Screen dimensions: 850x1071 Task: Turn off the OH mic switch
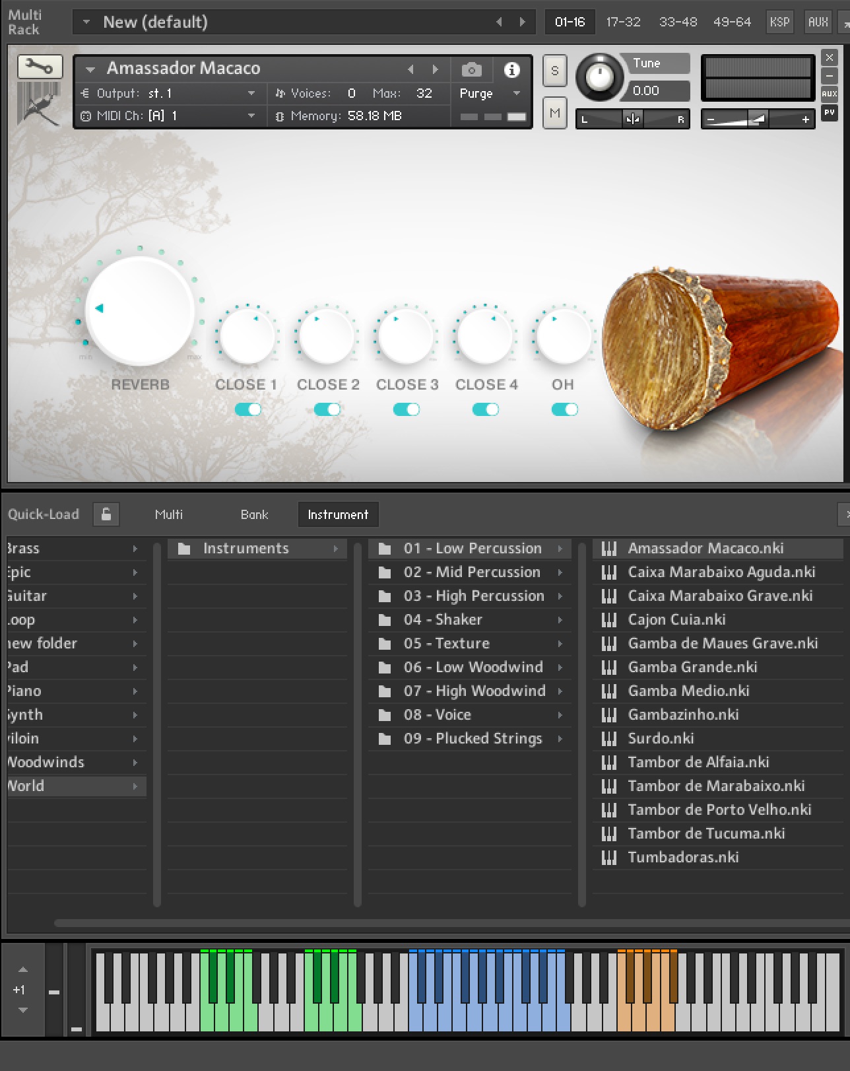tap(565, 409)
